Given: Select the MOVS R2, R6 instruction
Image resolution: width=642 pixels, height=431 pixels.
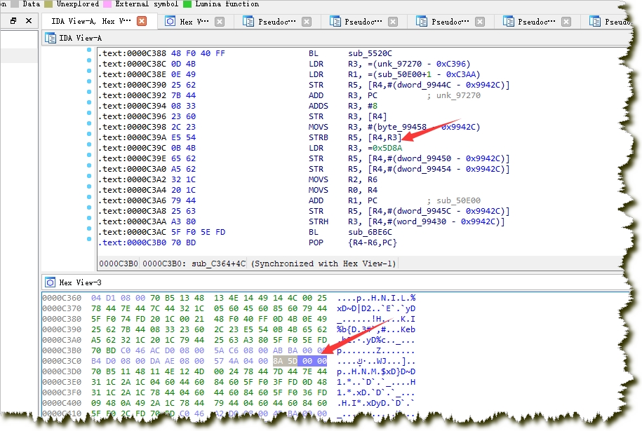Looking at the screenshot, I should pyautogui.click(x=343, y=180).
